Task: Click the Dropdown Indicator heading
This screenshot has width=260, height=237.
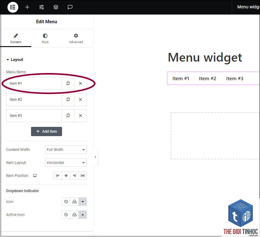Action: coord(23,191)
